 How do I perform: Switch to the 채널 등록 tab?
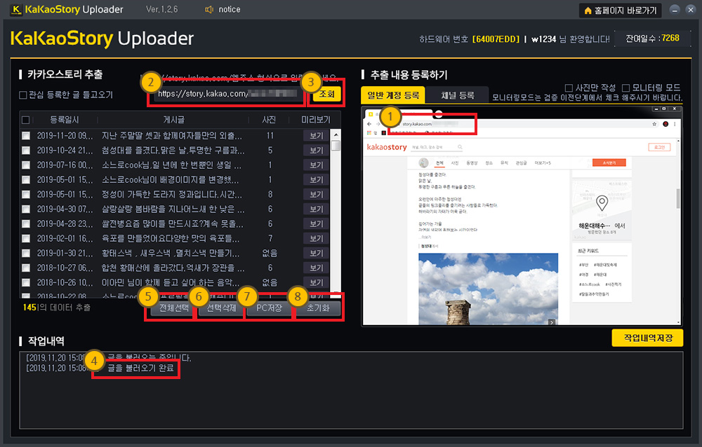[457, 96]
